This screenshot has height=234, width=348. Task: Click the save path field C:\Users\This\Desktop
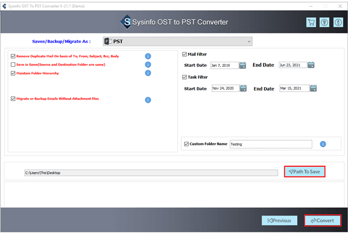coord(151,173)
